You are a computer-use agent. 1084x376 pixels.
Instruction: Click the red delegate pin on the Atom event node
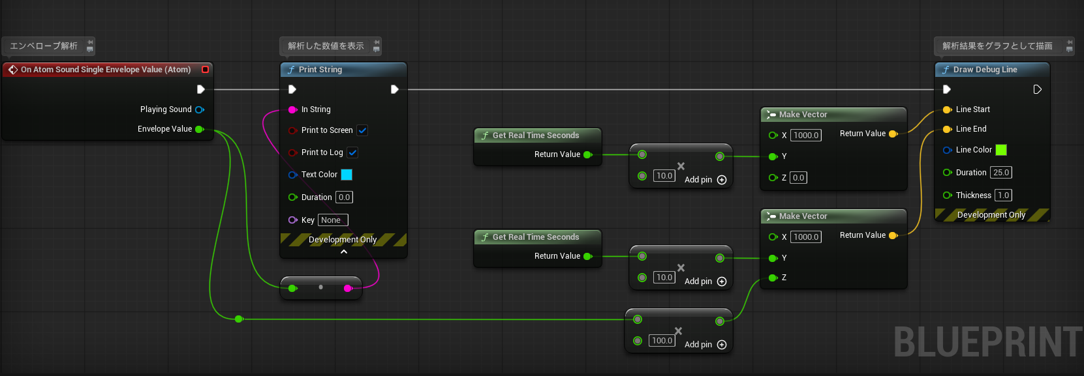[x=205, y=69]
